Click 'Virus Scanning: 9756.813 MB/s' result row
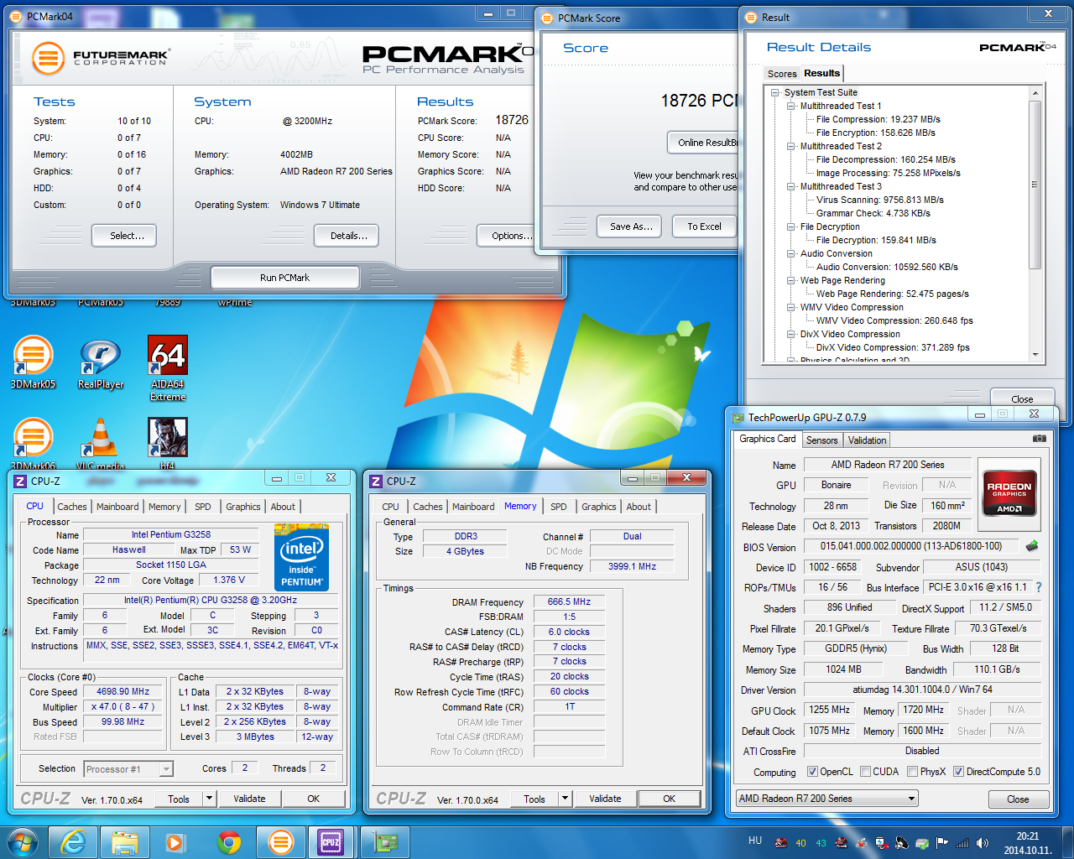1074x859 pixels. click(x=879, y=200)
